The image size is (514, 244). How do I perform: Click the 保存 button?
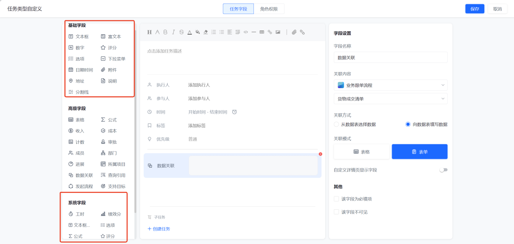pos(475,9)
